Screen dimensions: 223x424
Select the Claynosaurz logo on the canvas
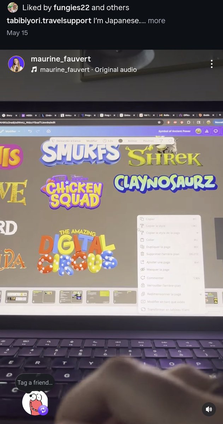(165, 183)
